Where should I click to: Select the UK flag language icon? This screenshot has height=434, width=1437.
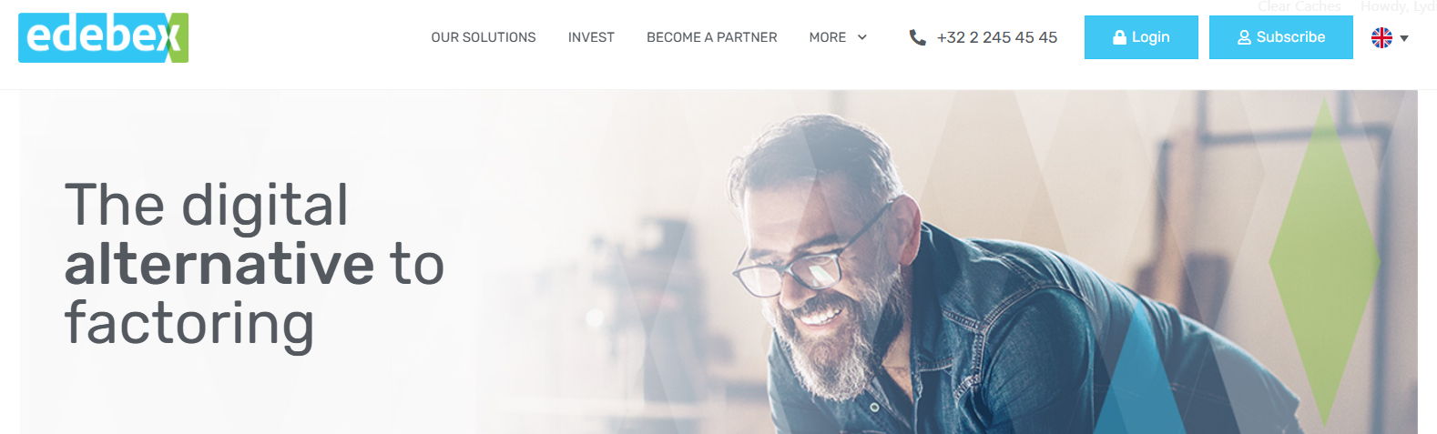pyautogui.click(x=1381, y=37)
